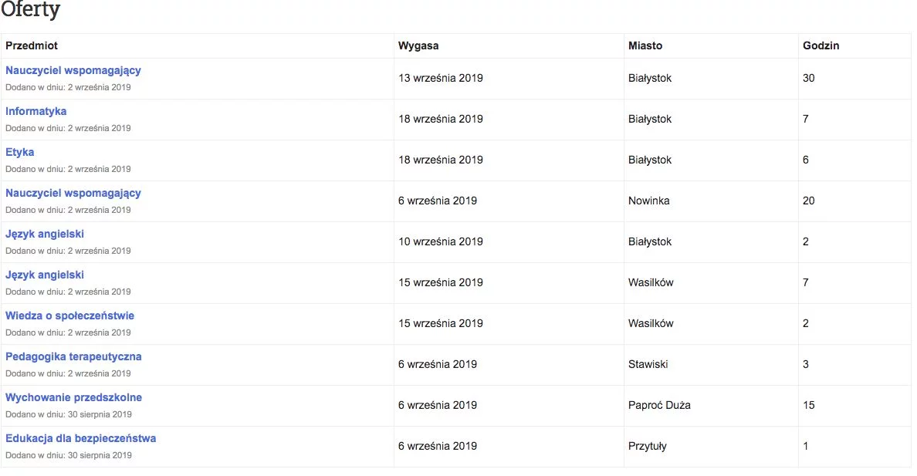The image size is (917, 476).
Task: Click the Godzin column header
Action: (x=821, y=46)
